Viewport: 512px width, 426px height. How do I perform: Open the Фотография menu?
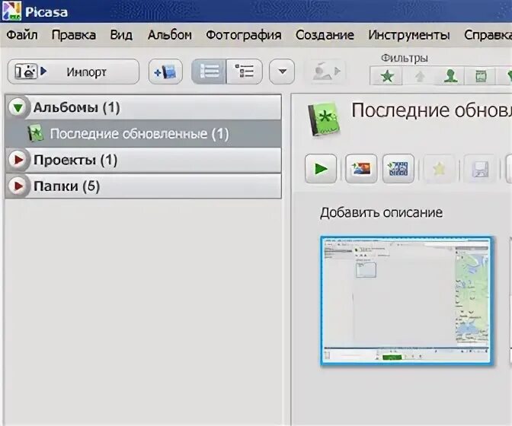244,35
